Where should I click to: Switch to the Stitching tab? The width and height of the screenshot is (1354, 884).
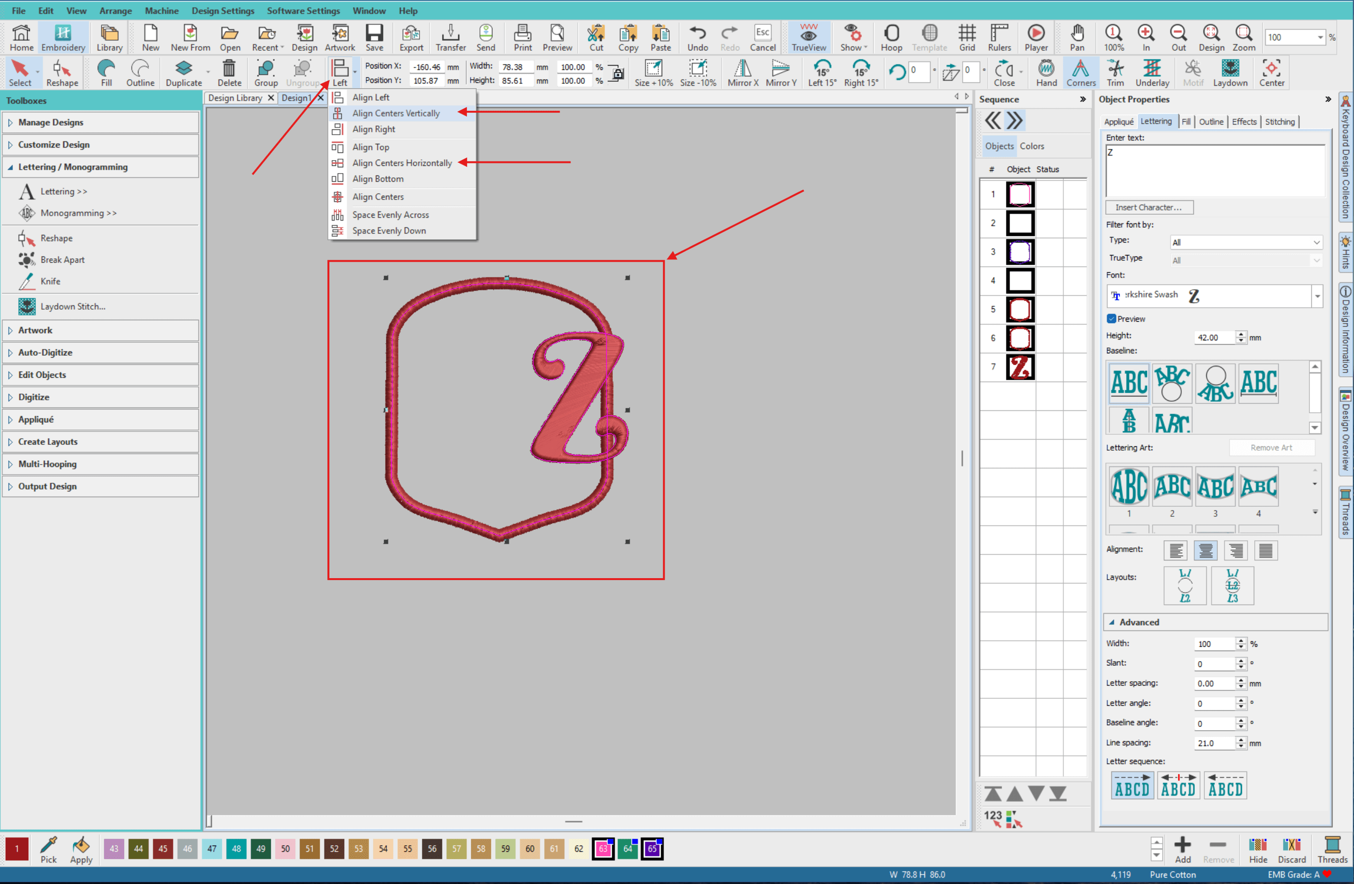coord(1280,121)
